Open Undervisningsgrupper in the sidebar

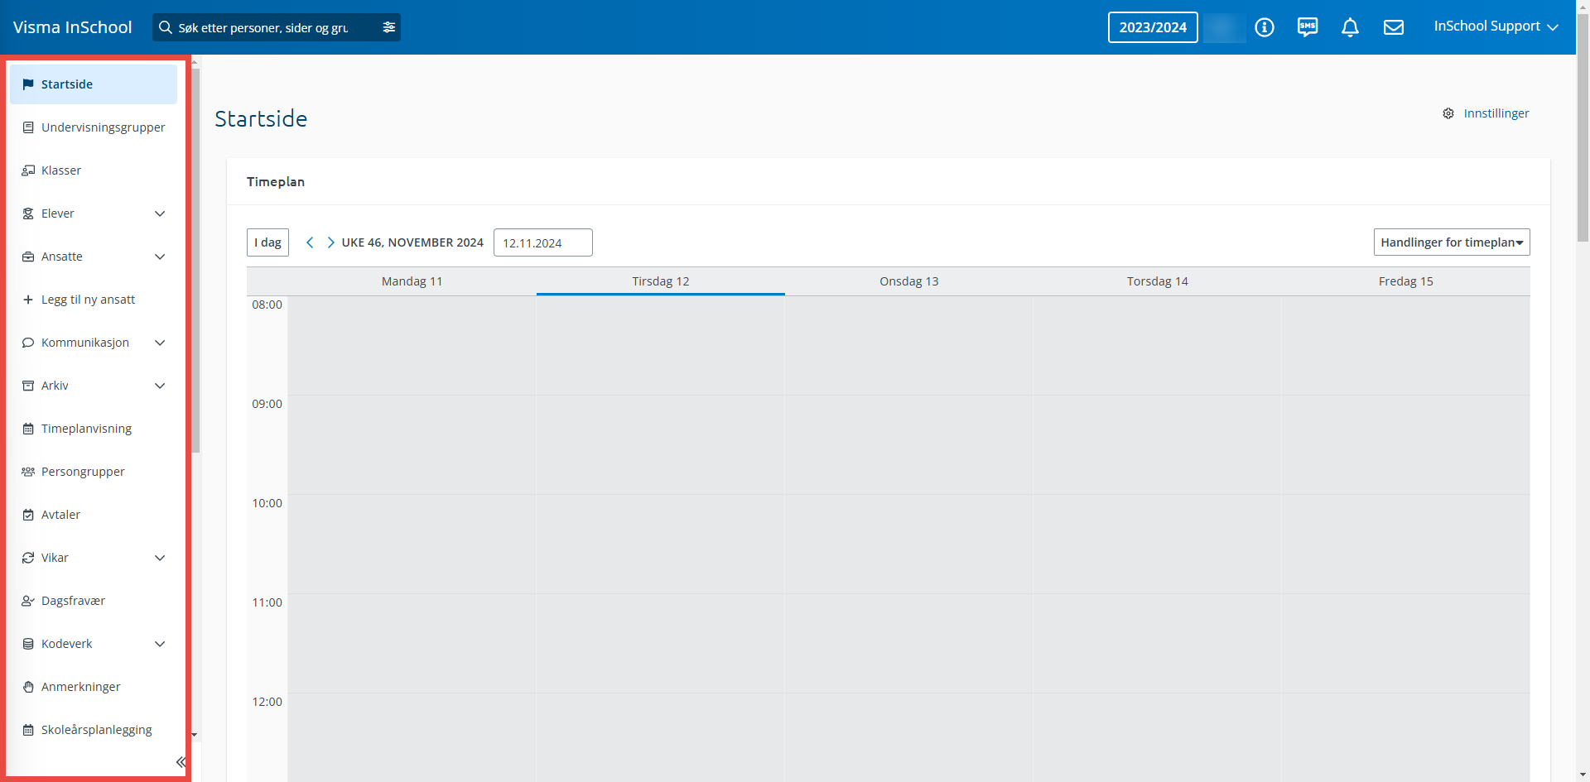pos(103,127)
